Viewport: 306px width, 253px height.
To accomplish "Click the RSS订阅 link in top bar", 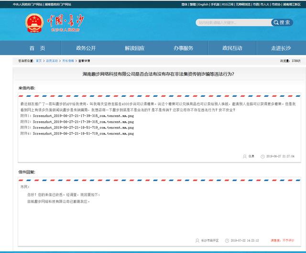I will (x=228, y=4).
